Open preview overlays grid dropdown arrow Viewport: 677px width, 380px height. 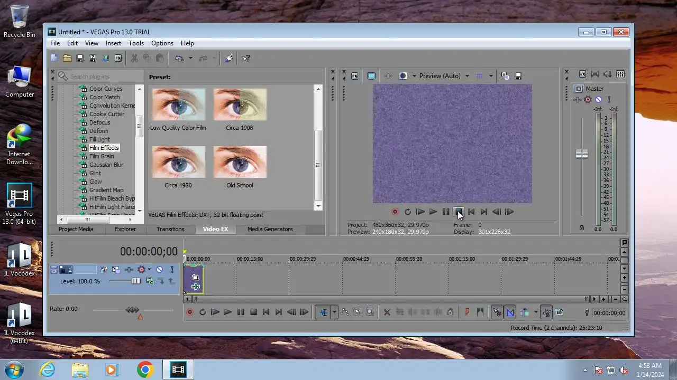click(x=491, y=76)
